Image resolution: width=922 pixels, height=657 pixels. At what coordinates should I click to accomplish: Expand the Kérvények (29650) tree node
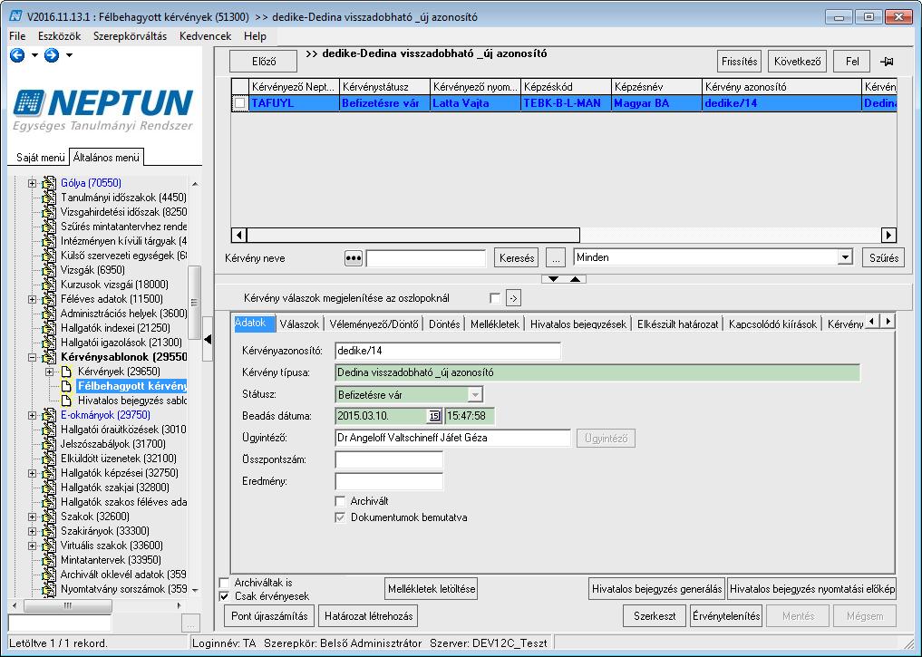coord(50,372)
